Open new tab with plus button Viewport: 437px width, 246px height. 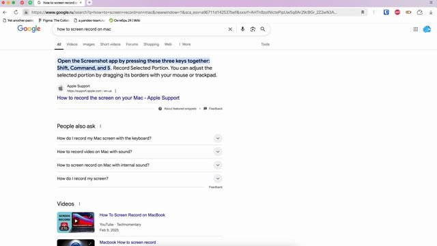89,3
